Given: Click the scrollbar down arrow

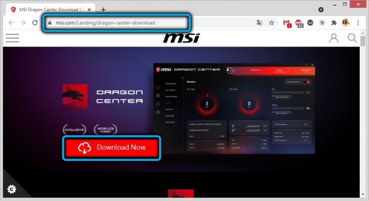Looking at the screenshot, I should click(x=363, y=195).
